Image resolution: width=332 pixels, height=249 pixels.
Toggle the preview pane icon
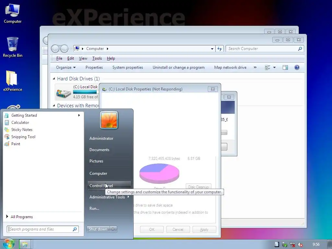click(285, 67)
